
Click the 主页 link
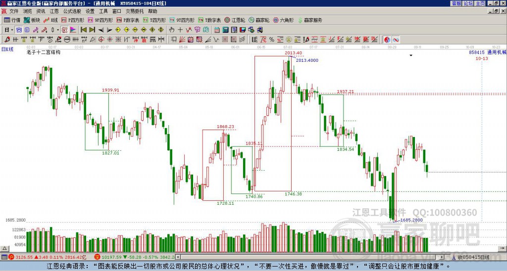[480, 3]
